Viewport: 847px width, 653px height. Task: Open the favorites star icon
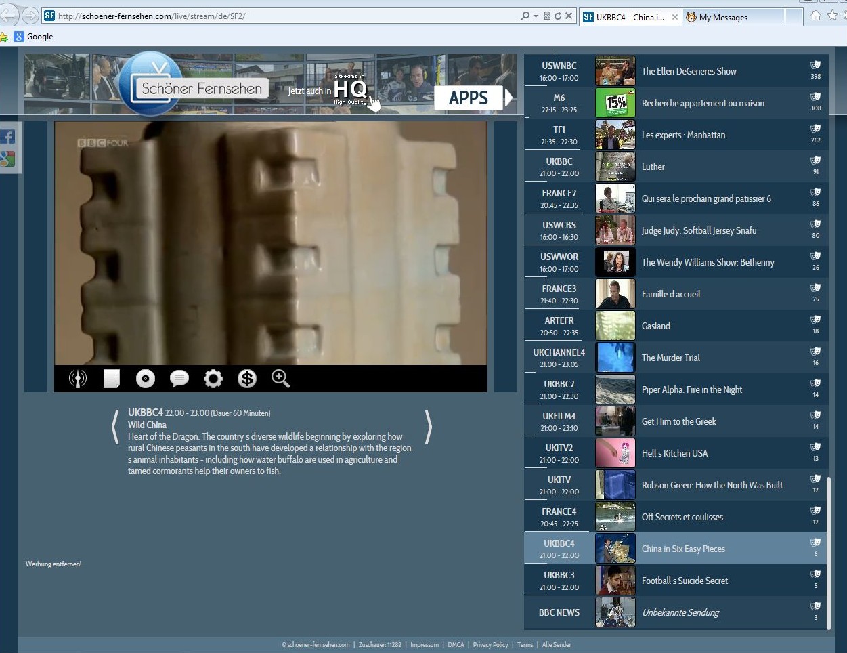[x=833, y=16]
